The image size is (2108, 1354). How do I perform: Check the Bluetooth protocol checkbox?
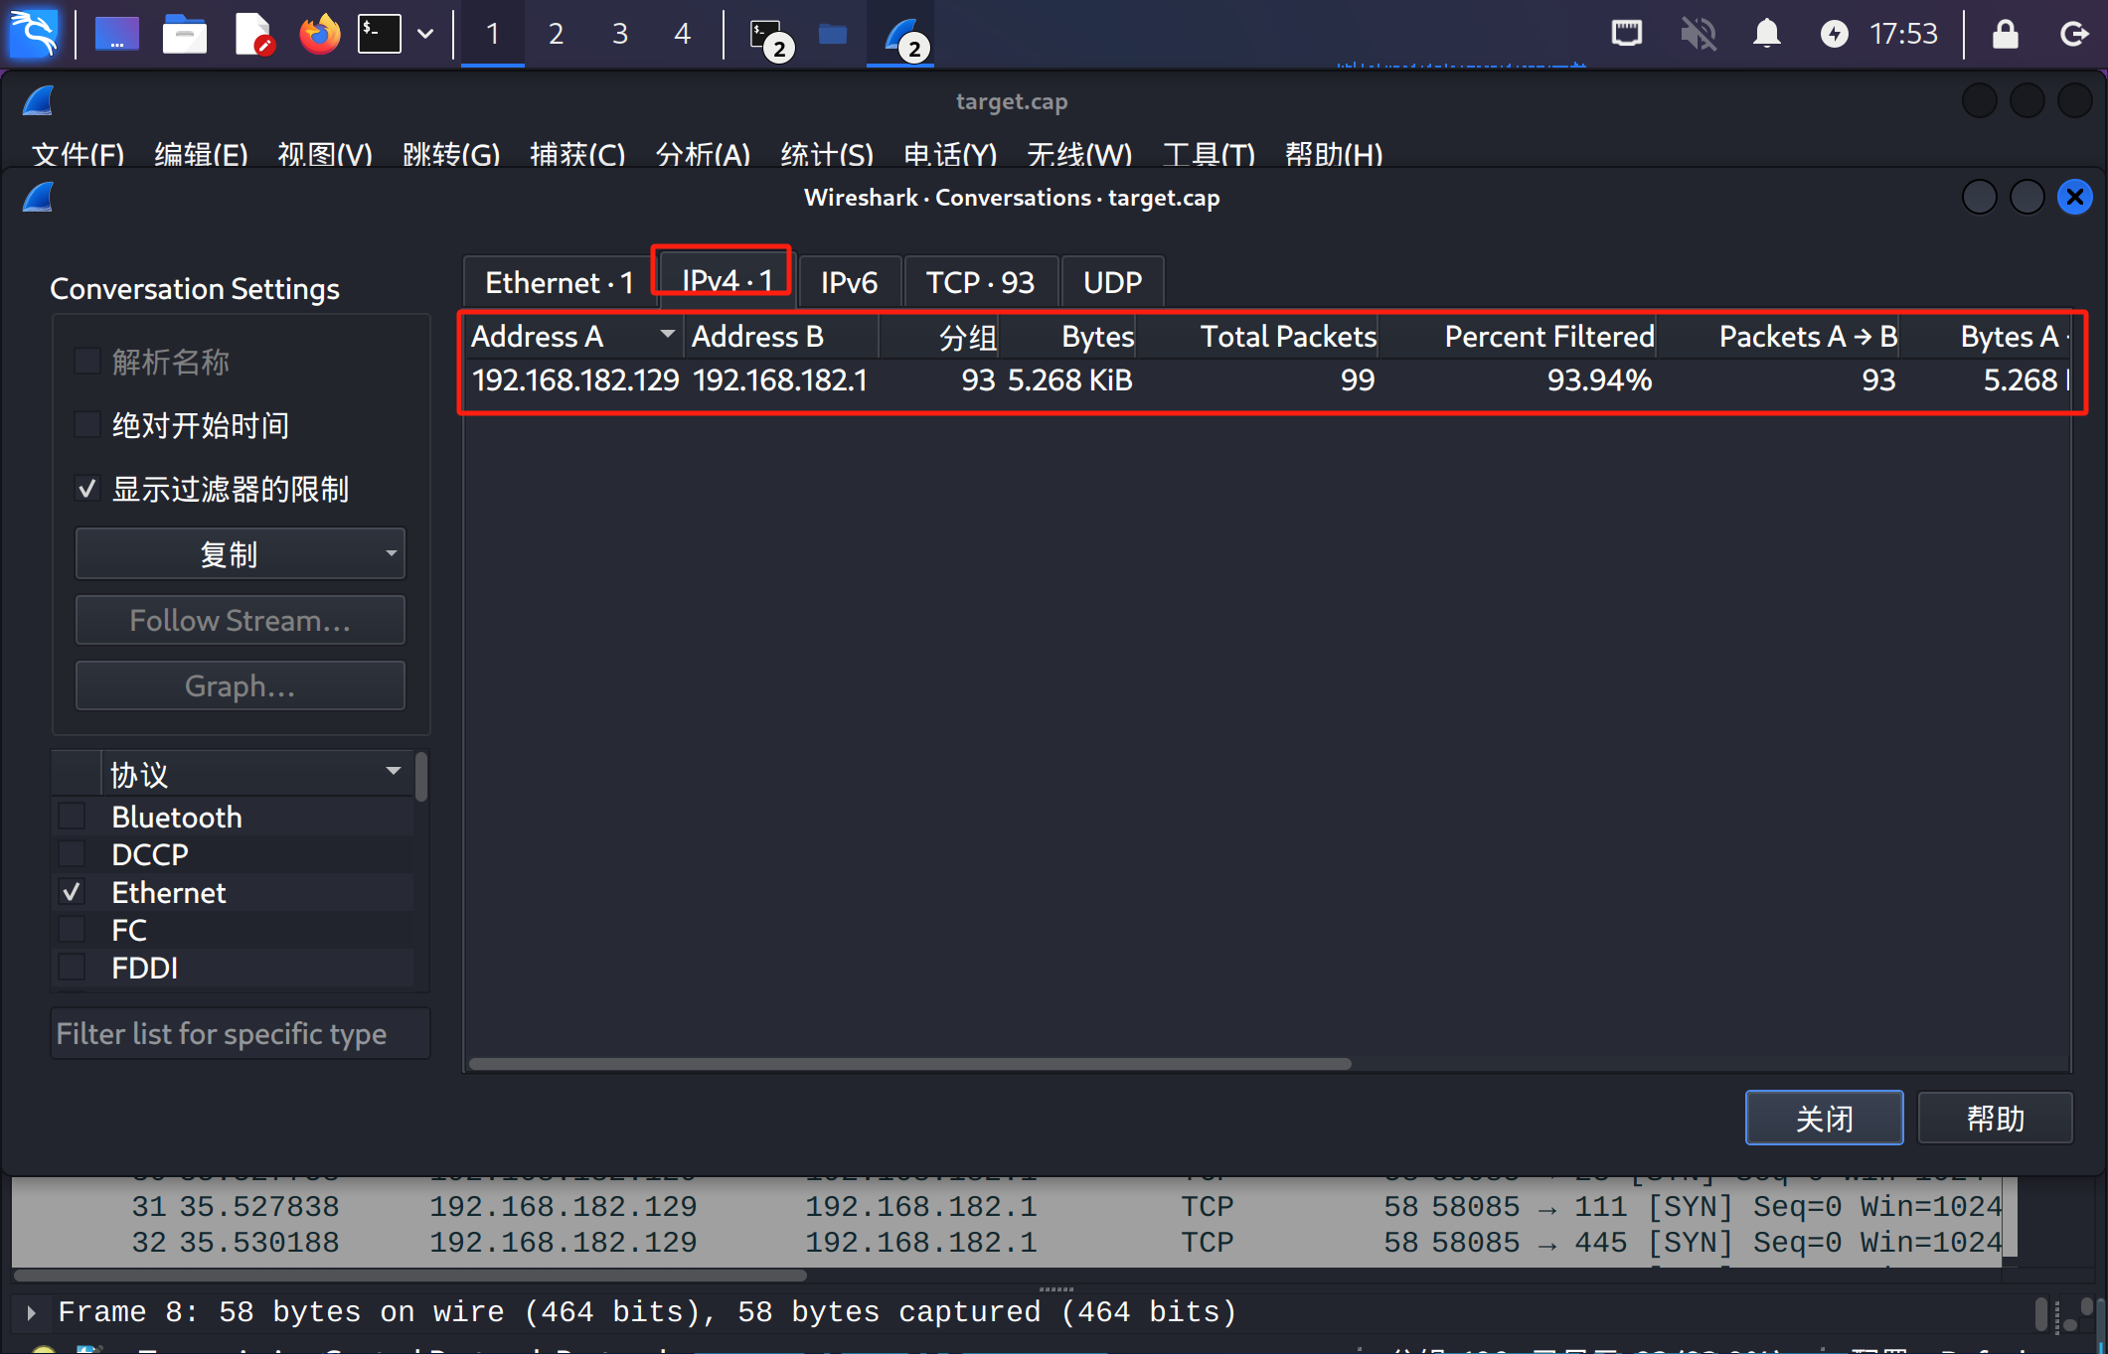click(x=73, y=817)
